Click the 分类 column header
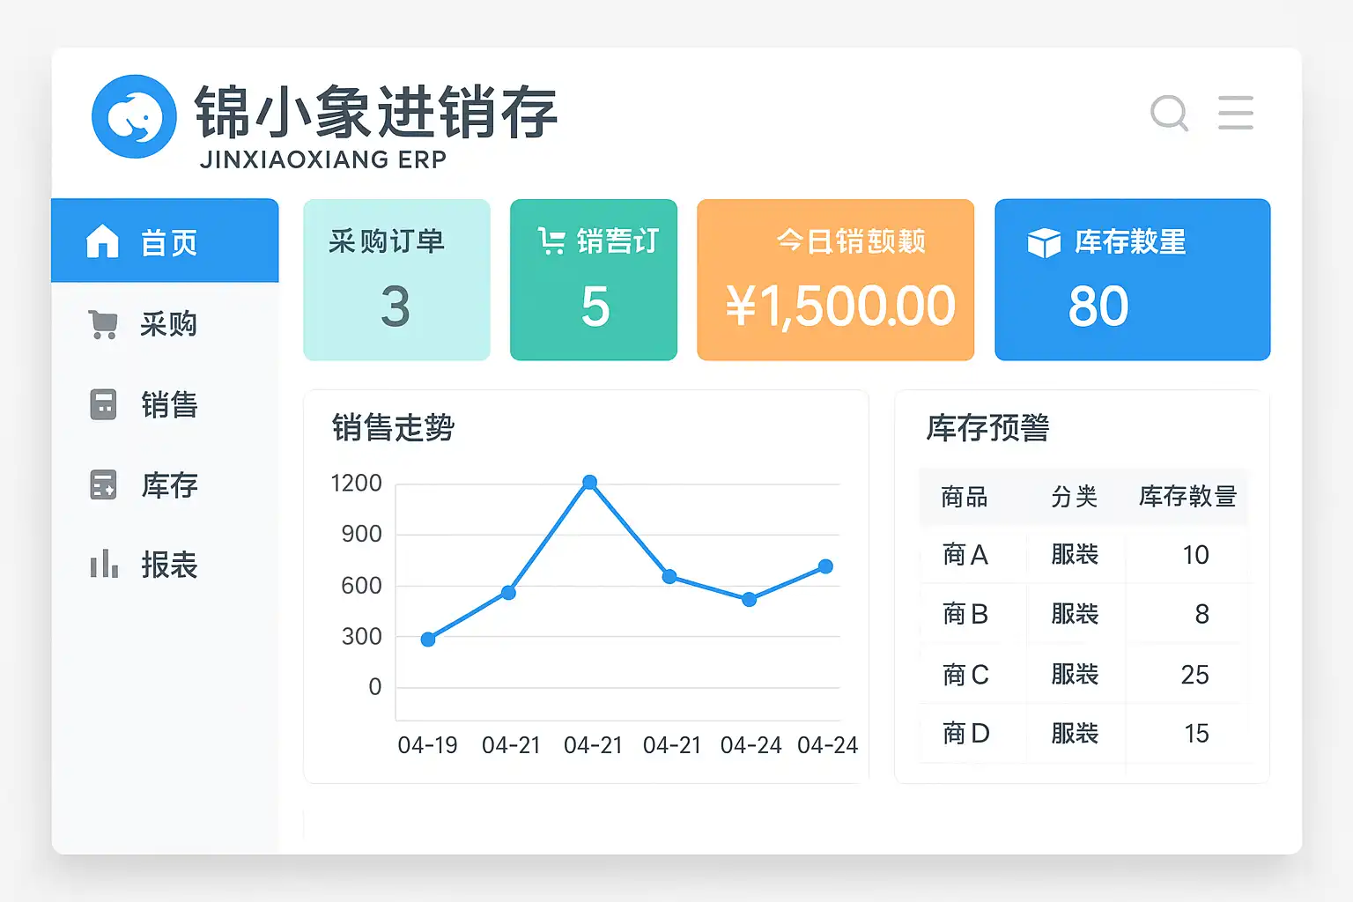The height and width of the screenshot is (902, 1353). coord(1074,497)
